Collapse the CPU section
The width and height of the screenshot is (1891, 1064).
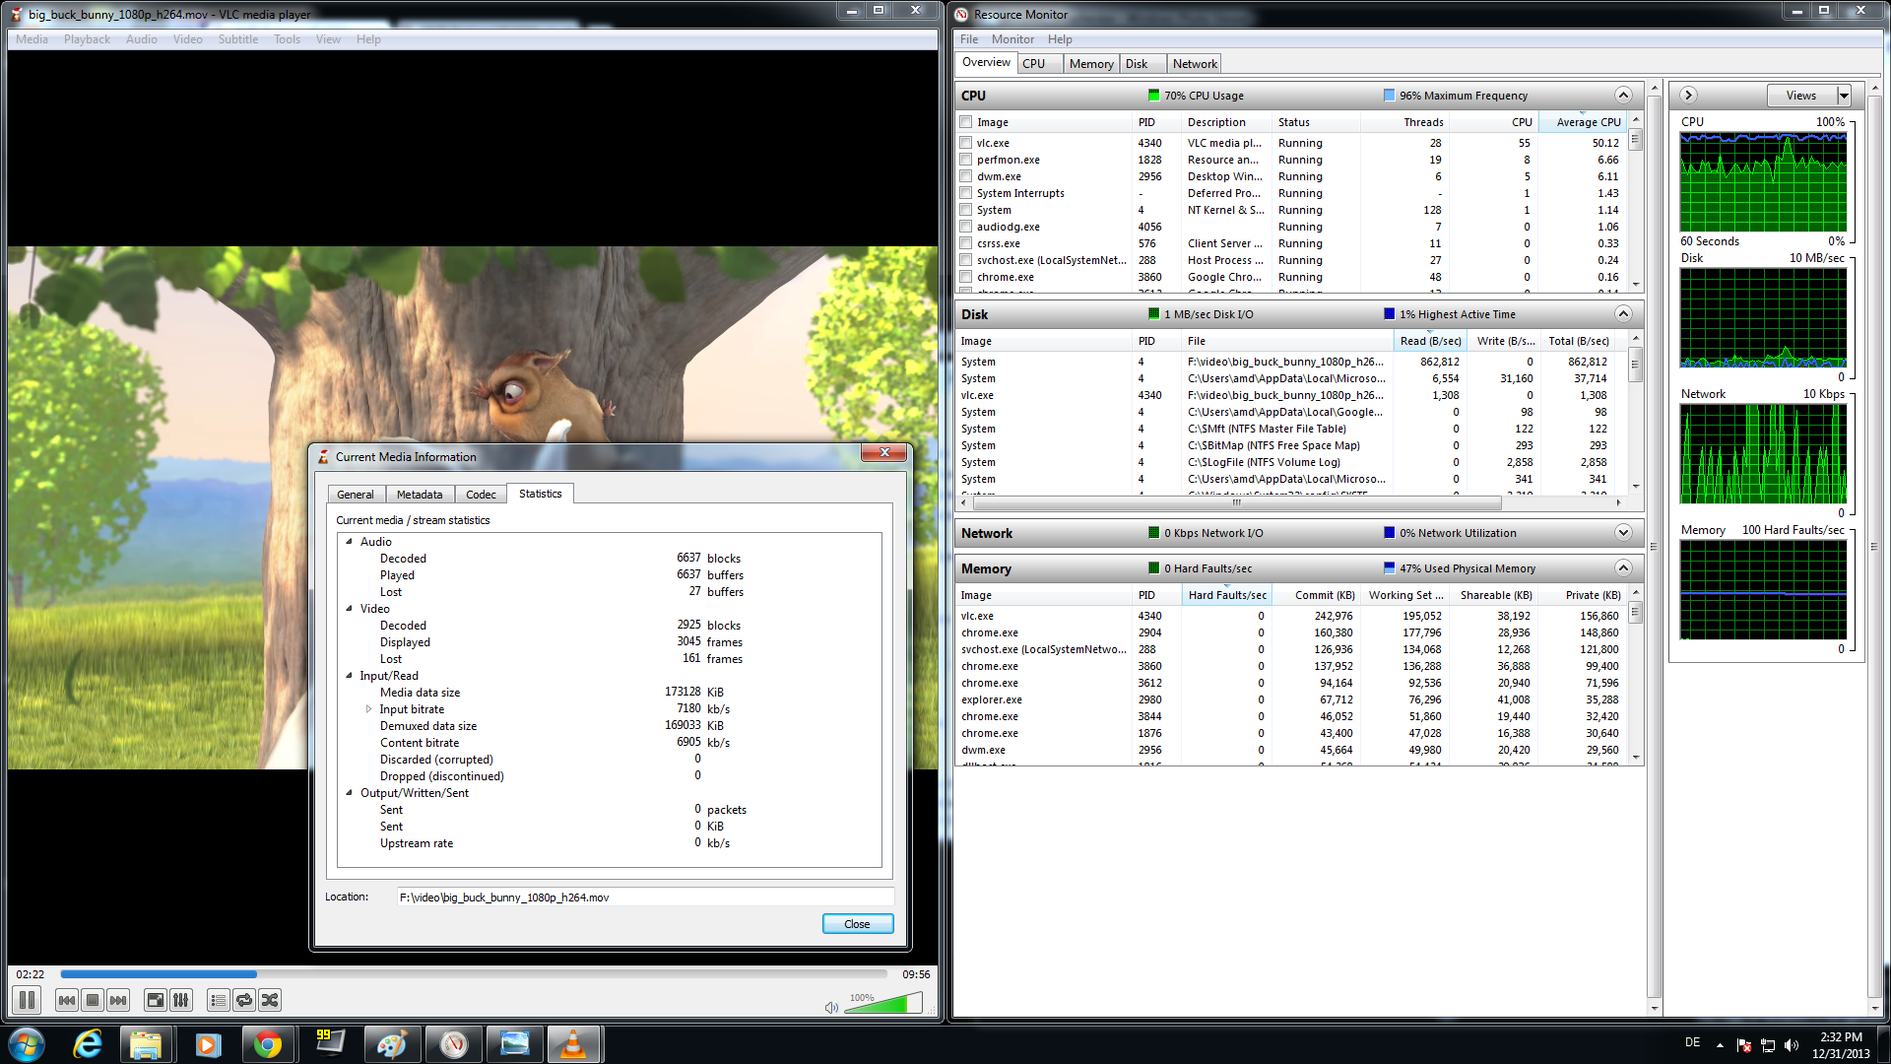(1623, 96)
